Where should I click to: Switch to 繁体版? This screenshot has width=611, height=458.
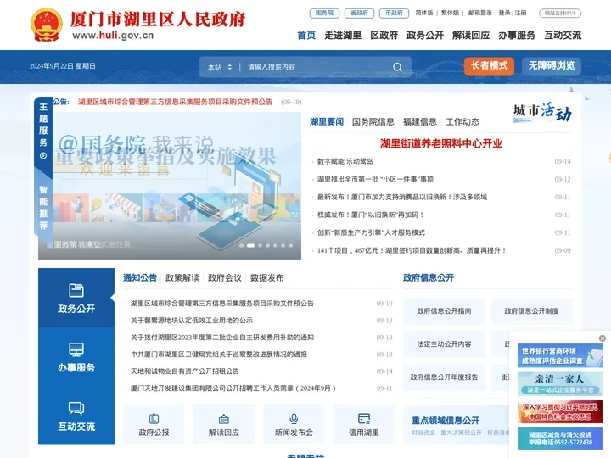pyautogui.click(x=450, y=13)
